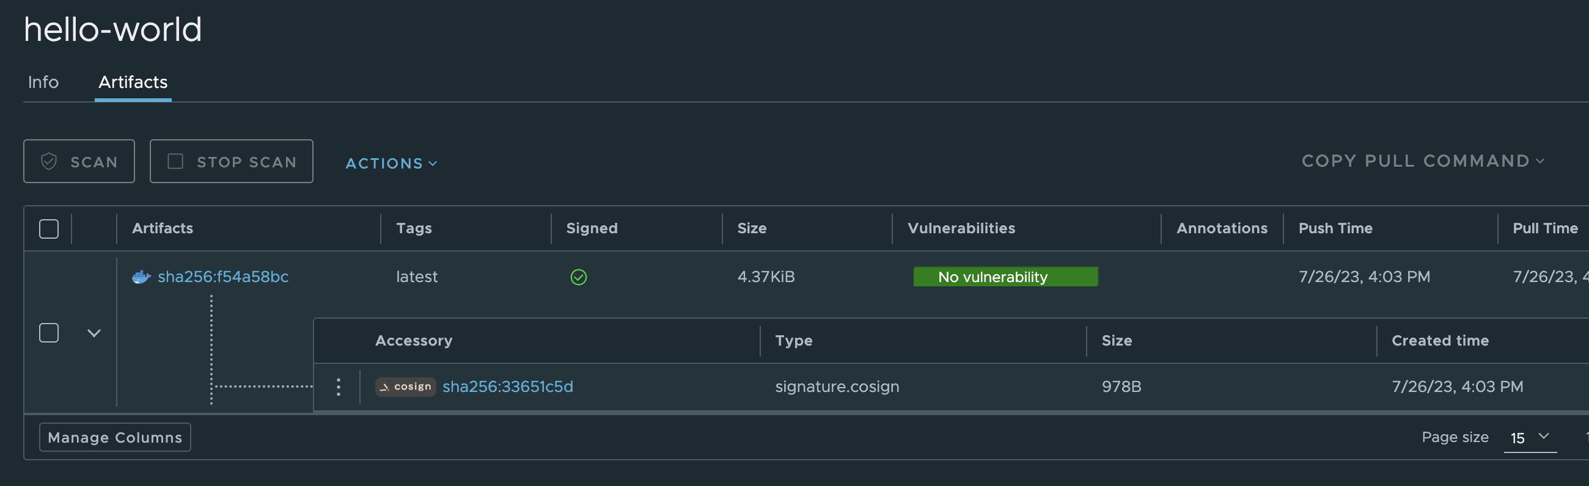Open the three-dot menu on the cosign row
This screenshot has width=1589, height=486.
pos(339,387)
